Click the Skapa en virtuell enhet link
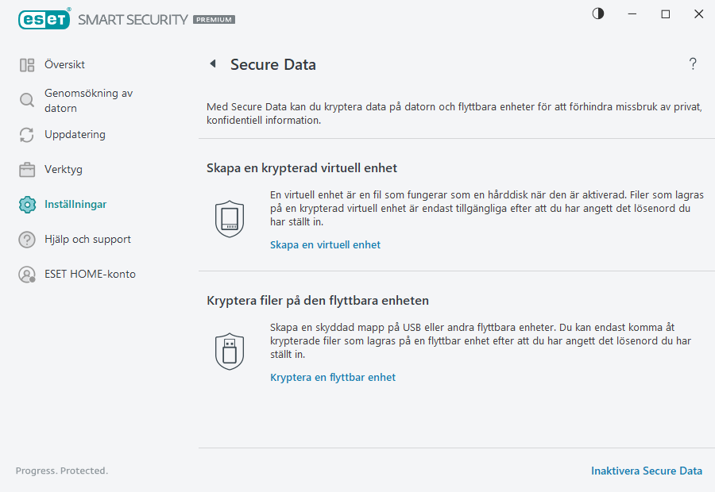715x492 pixels. (325, 244)
